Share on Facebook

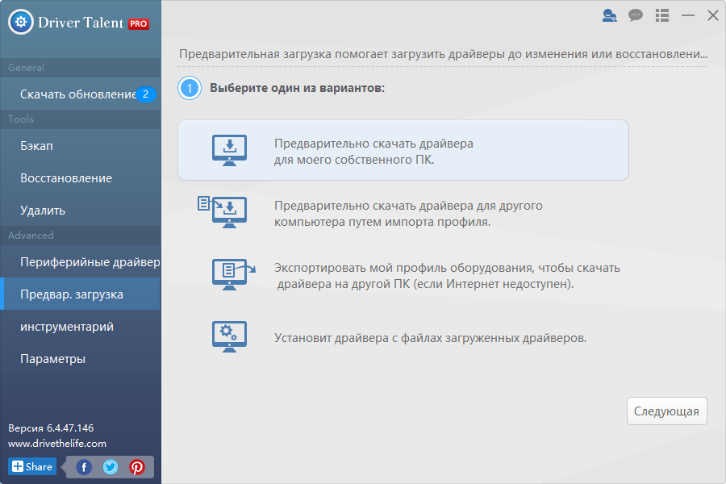pos(84,467)
